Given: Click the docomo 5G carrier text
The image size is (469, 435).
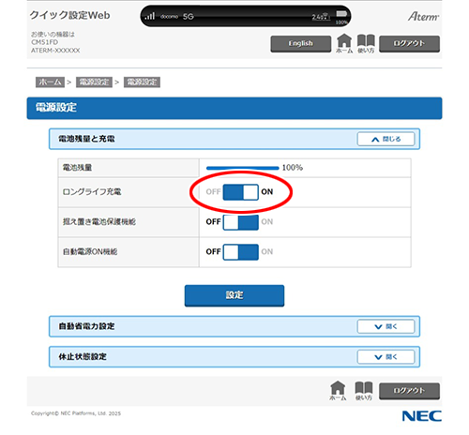Looking at the screenshot, I should tap(177, 16).
